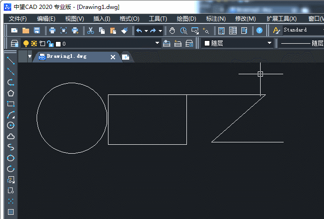
Task: Open the linetype 随层 dropdown
Action: pos(301,43)
